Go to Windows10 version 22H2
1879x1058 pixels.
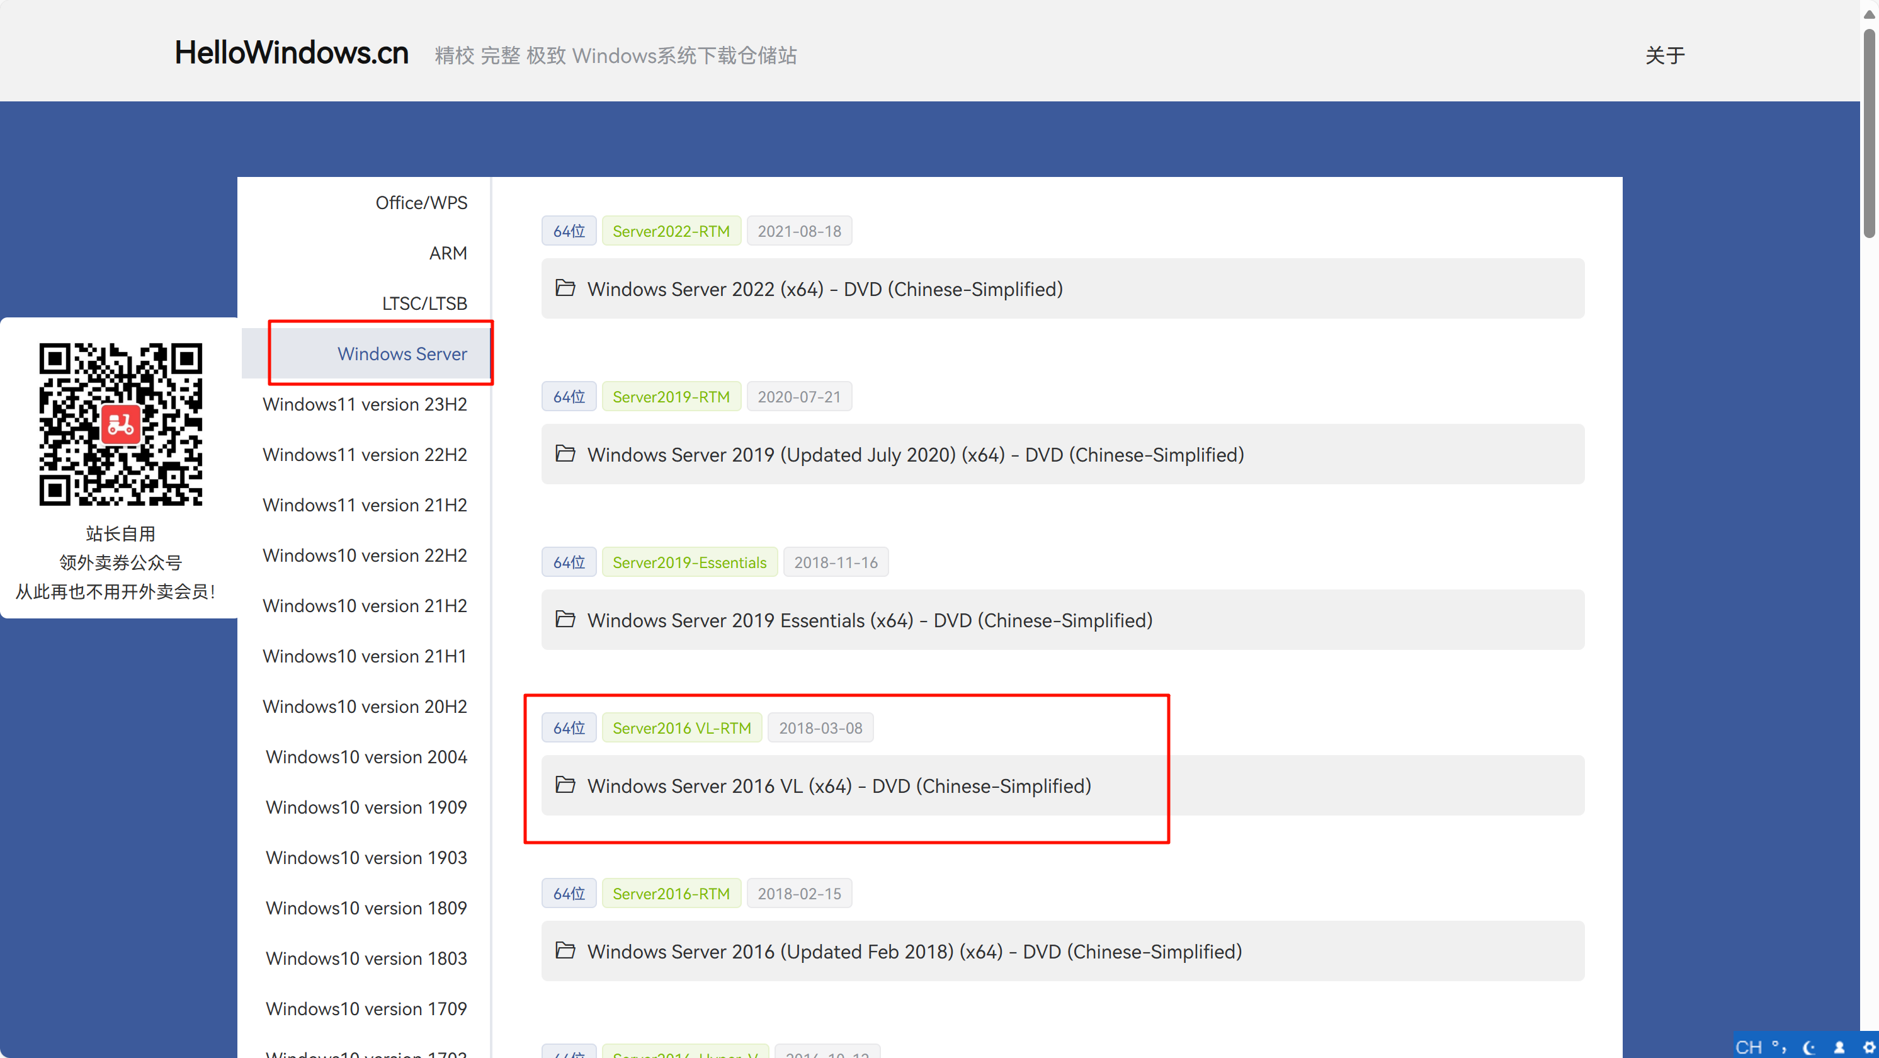coord(365,555)
